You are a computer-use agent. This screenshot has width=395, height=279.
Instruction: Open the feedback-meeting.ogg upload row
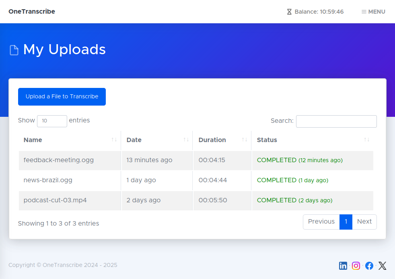pos(59,160)
